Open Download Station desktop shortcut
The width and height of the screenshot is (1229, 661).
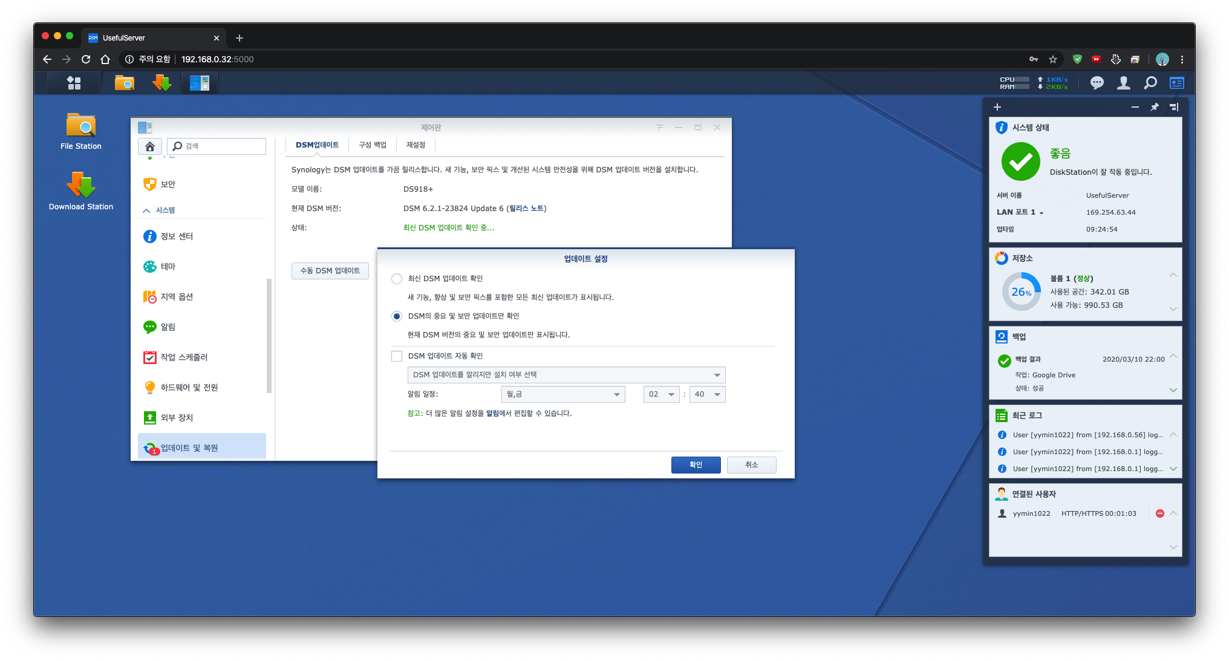tap(81, 191)
